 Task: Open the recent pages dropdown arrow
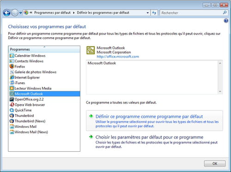21,13
